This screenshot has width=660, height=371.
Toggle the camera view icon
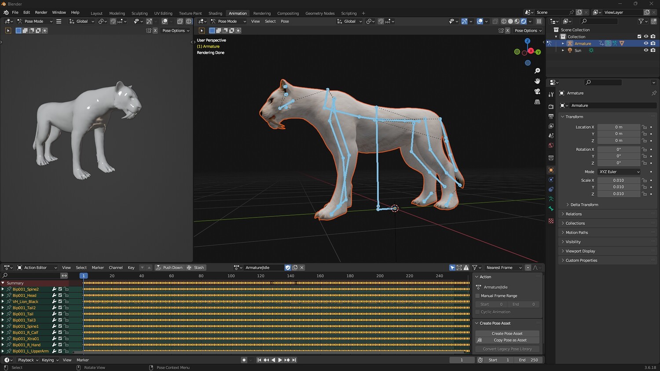pyautogui.click(x=537, y=91)
